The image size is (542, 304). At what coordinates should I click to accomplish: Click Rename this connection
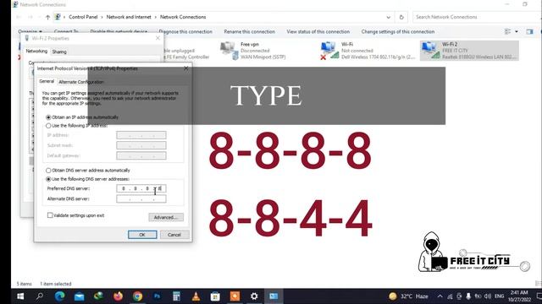[249, 31]
